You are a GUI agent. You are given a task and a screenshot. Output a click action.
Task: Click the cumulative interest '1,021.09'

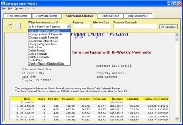(134, 113)
